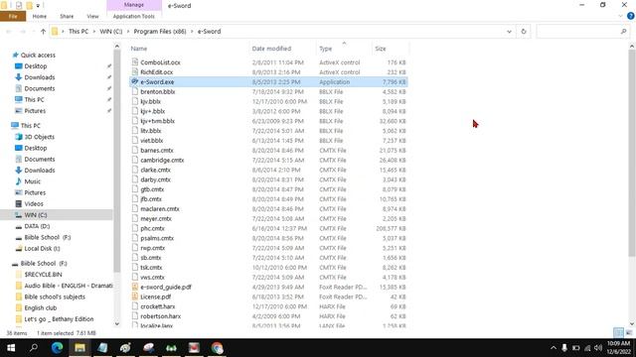Sort files by Type column
The image size is (636, 357).
(x=325, y=49)
